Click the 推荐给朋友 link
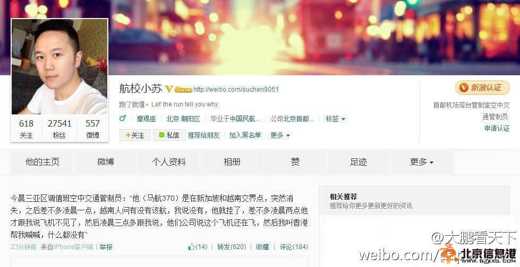 203,135
